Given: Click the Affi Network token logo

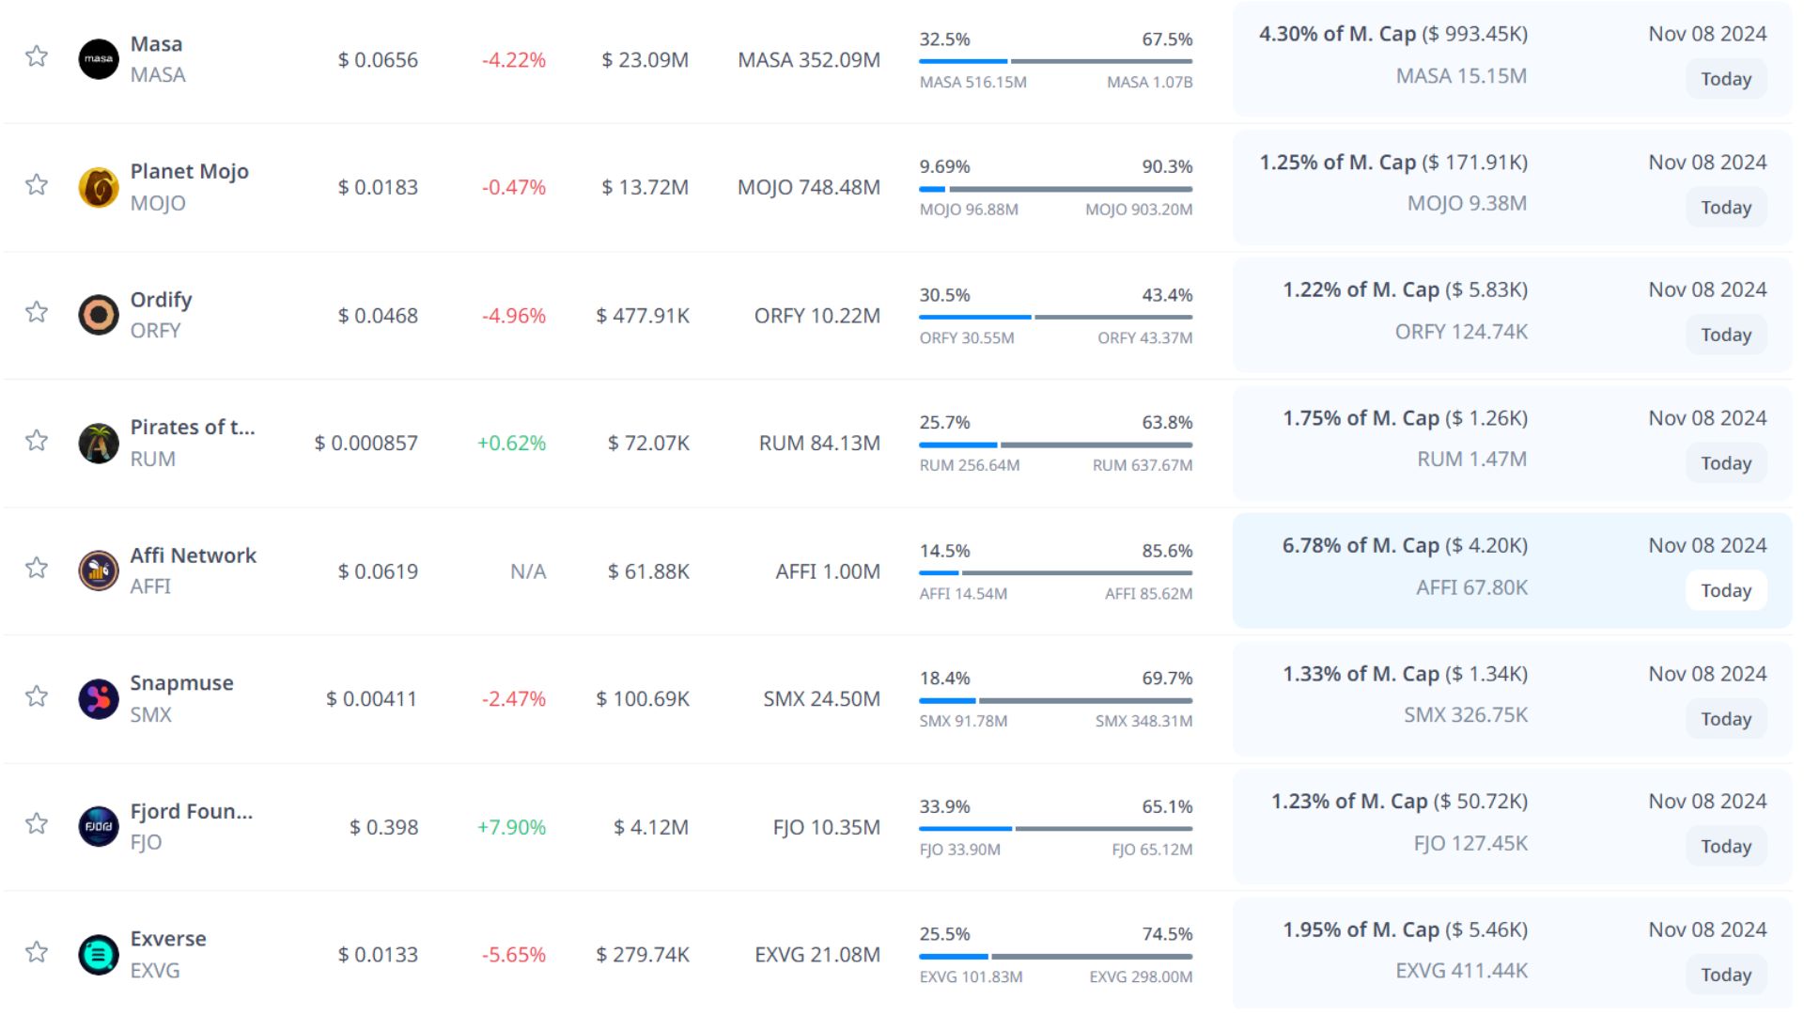Looking at the screenshot, I should tap(99, 570).
